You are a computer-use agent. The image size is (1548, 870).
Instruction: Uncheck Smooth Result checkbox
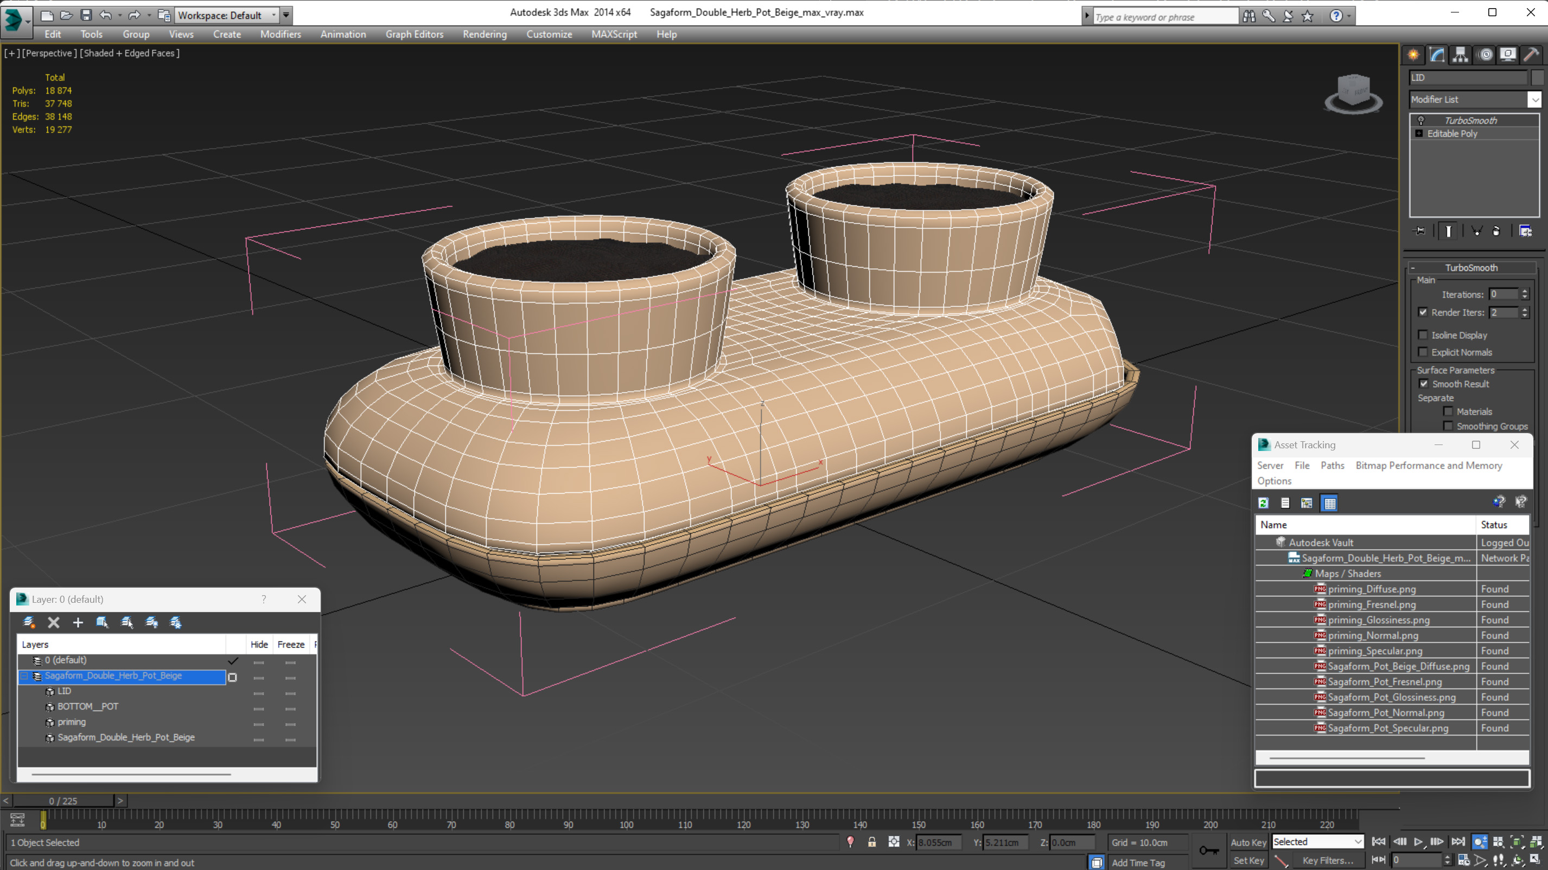tap(1424, 384)
